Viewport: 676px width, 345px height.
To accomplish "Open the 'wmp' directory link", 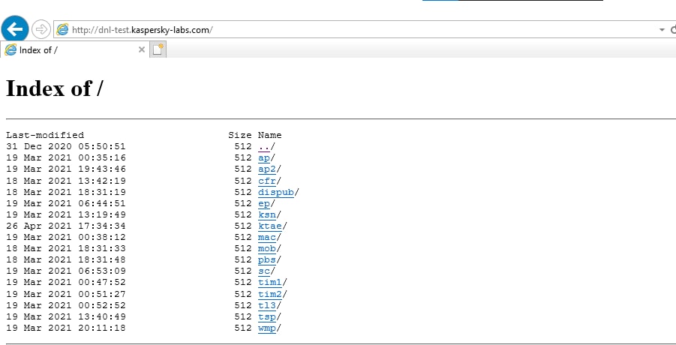I will click(x=267, y=328).
